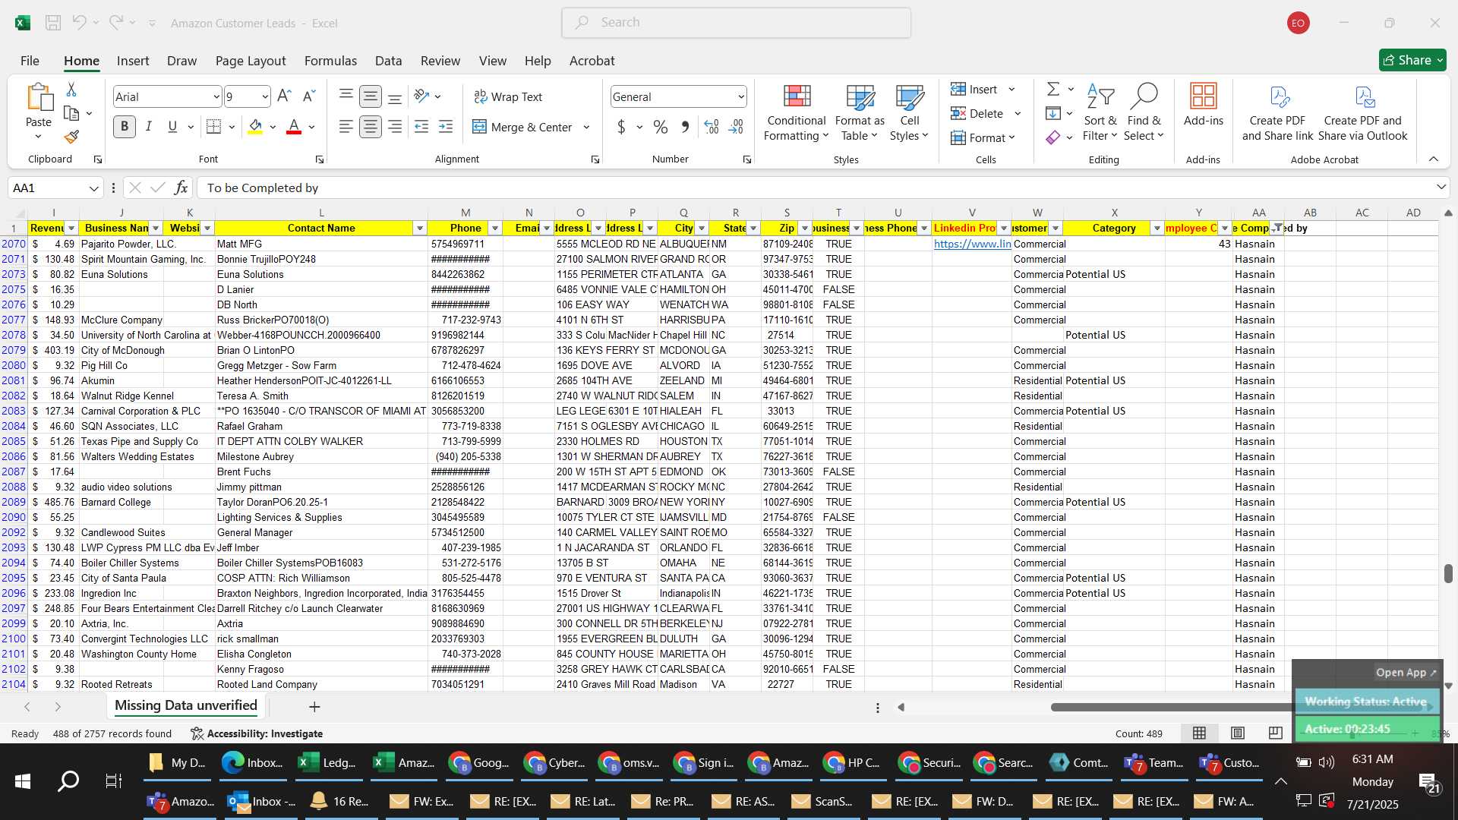Click the vertical scrollbar thumb
The height and width of the screenshot is (820, 1458).
[1448, 573]
